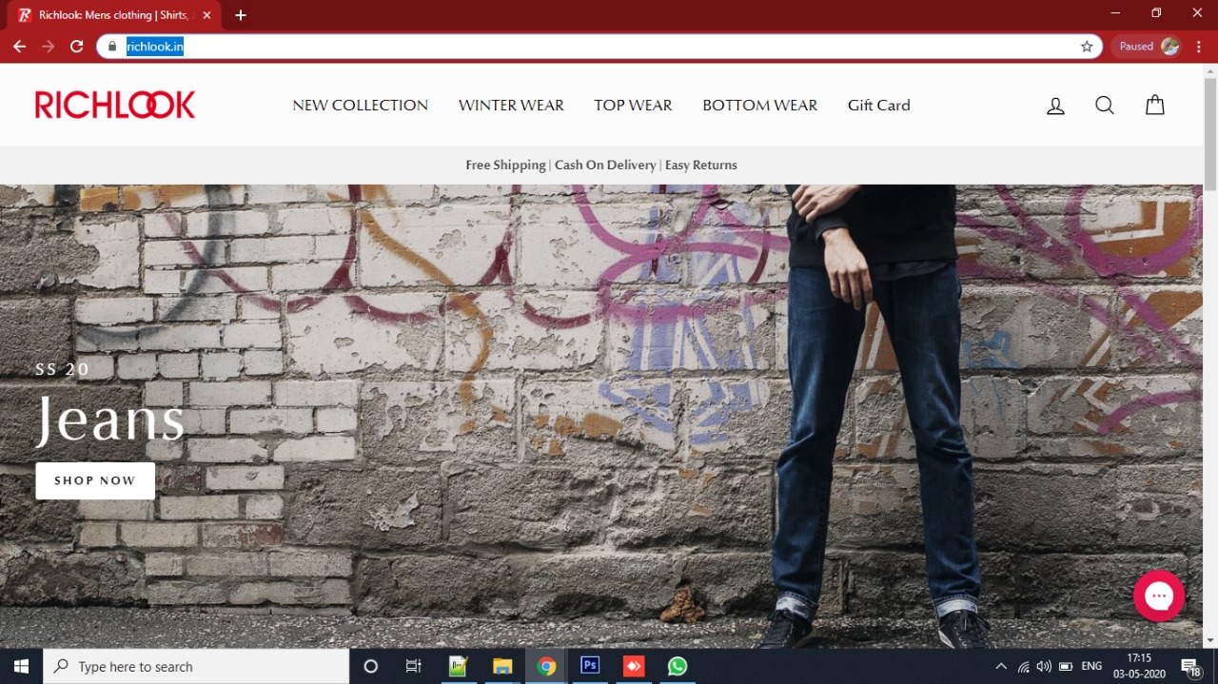Image resolution: width=1218 pixels, height=684 pixels.
Task: Click the RICHLOOK logo to go home
Action: [115, 105]
